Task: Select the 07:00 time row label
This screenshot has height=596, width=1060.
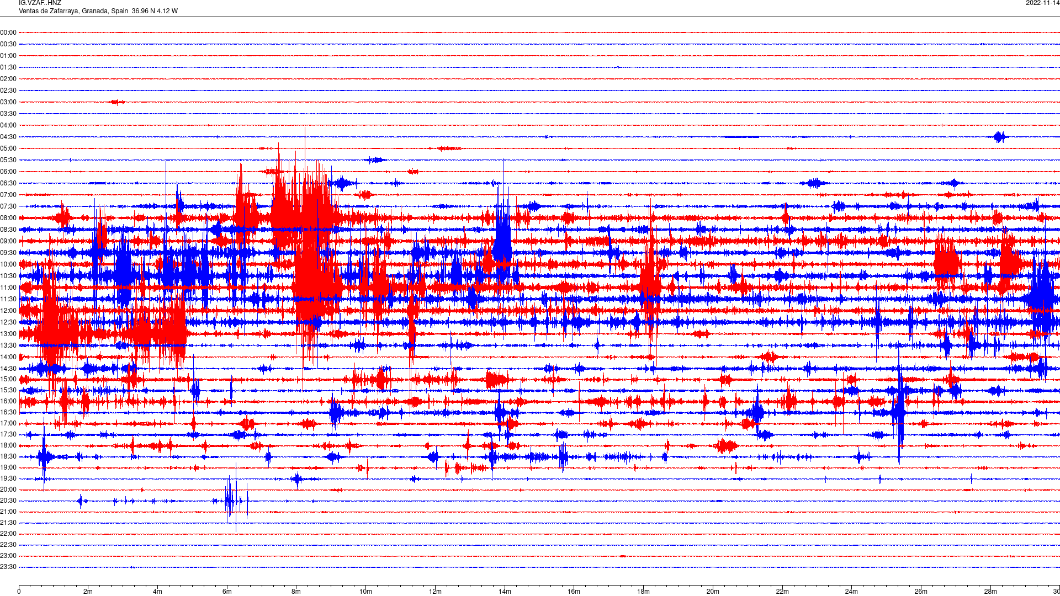Action: tap(8, 195)
